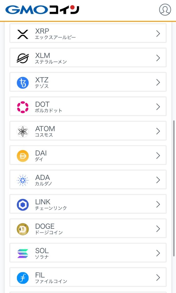Image resolution: width=176 pixels, height=293 pixels.
Task: Click the Polkadot DOT pink icon
Action: click(23, 107)
